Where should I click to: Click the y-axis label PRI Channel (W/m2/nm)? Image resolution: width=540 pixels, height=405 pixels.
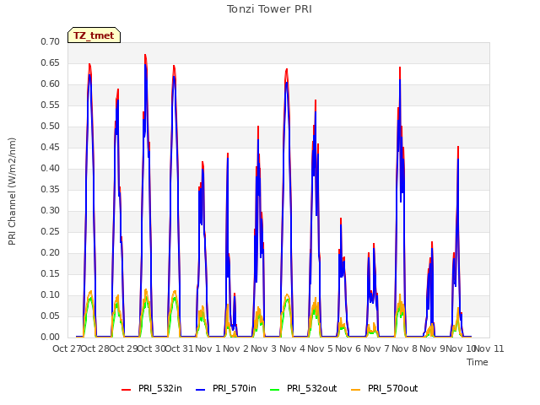(12, 192)
